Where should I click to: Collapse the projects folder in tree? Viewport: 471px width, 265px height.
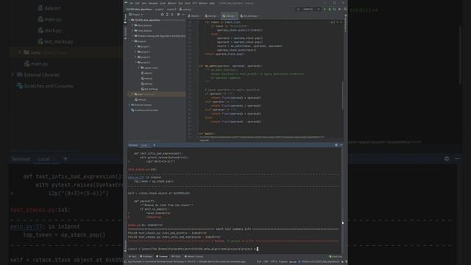132,41
